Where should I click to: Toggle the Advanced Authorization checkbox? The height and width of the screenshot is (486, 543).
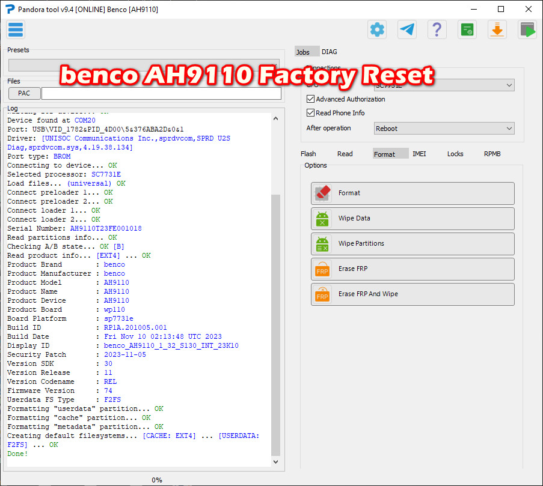point(310,99)
